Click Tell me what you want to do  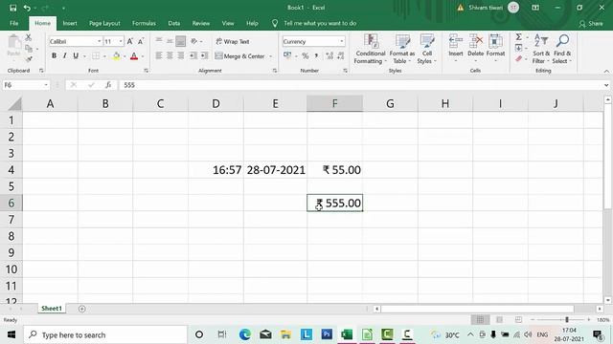(x=320, y=23)
